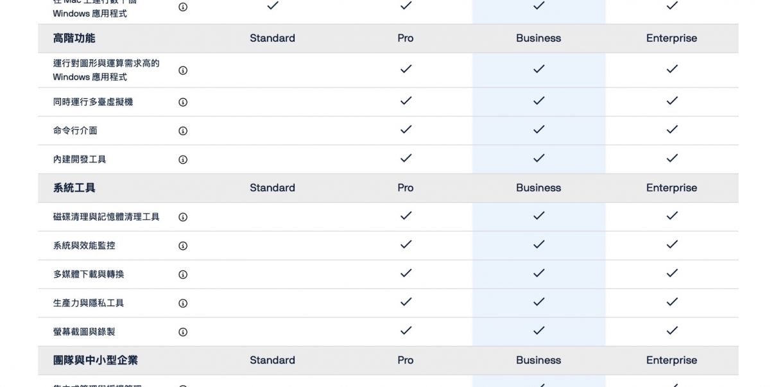
Task: Show info for 內建開發工具
Action: click(183, 160)
